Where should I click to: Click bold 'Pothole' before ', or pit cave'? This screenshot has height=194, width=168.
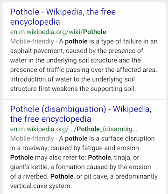(62, 176)
